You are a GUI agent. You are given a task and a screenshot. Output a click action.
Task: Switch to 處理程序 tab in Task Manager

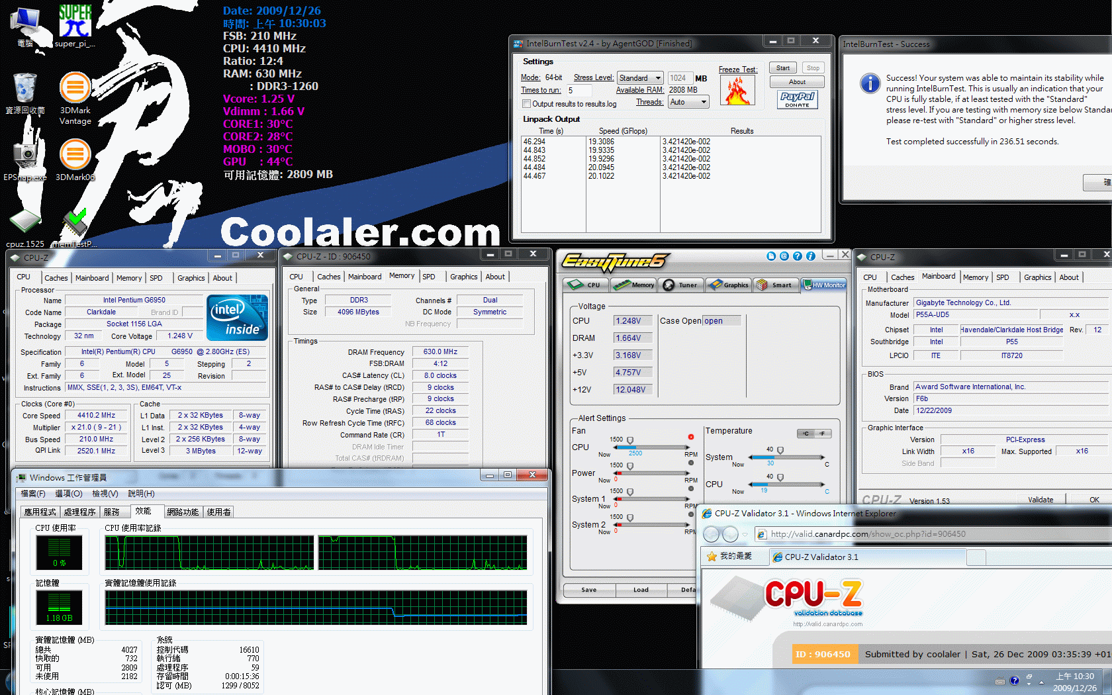(x=79, y=512)
